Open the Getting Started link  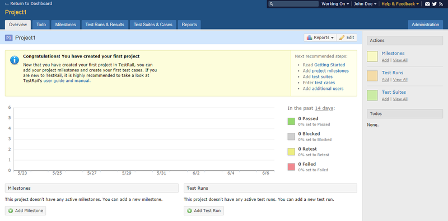pos(330,65)
